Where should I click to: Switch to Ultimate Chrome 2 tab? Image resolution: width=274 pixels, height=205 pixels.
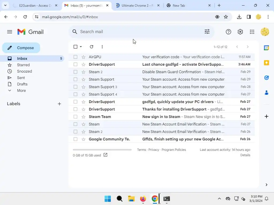137,6
